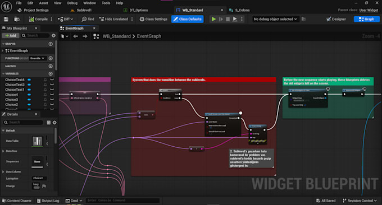Open the File menu
Viewport: 382px width, 205px height.
pyautogui.click(x=19, y=3)
